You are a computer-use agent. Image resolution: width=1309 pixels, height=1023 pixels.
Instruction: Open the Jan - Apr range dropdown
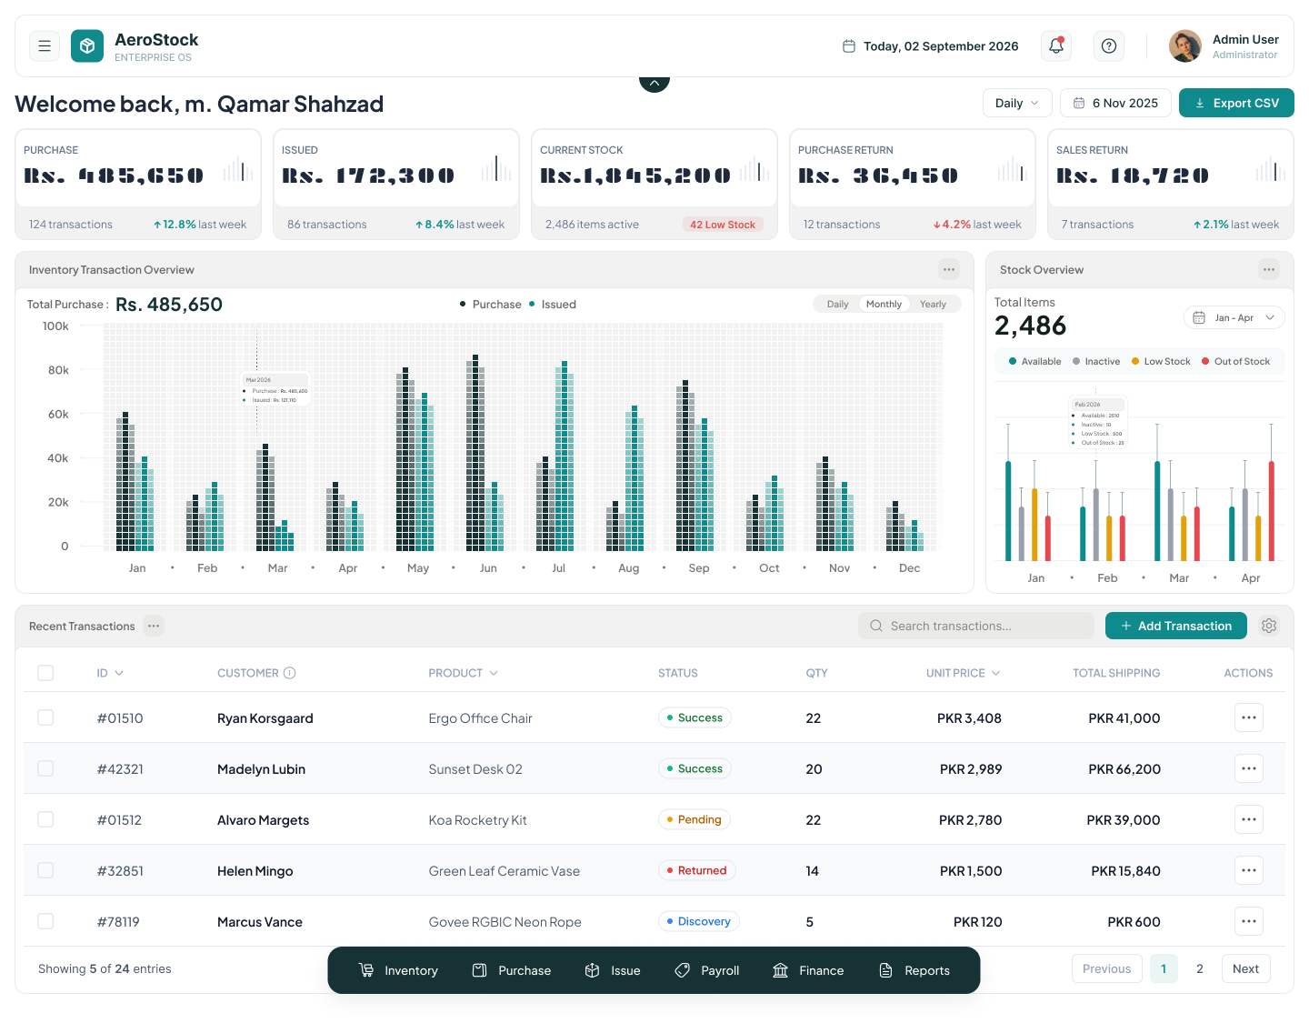click(x=1234, y=317)
